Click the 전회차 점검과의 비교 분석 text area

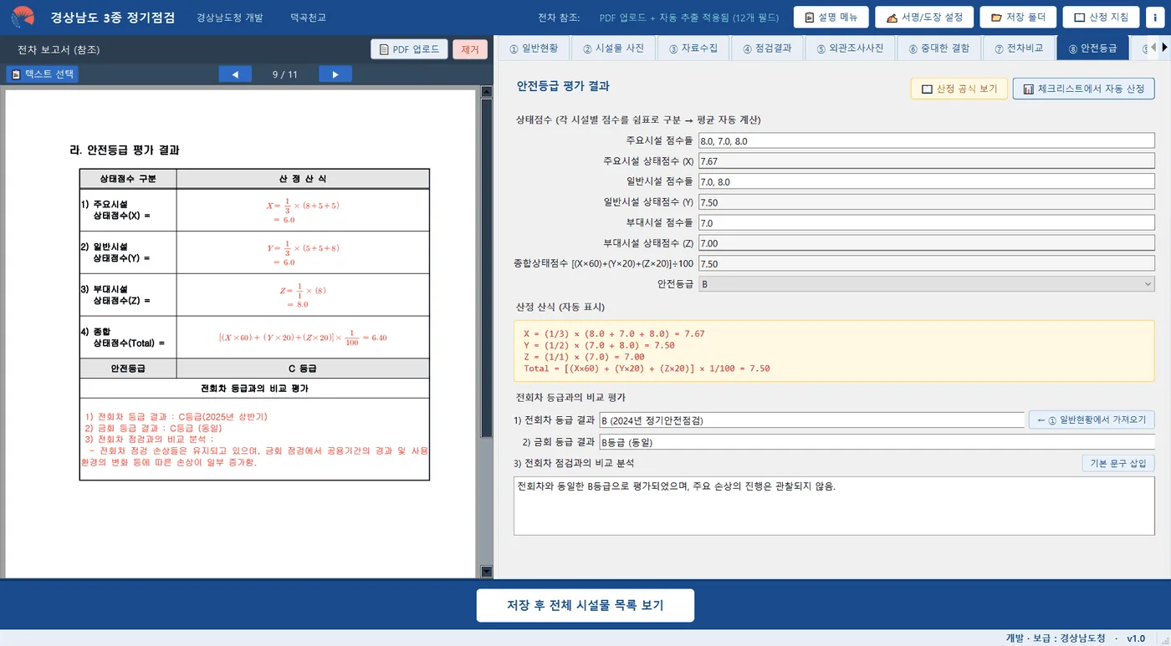click(x=834, y=506)
